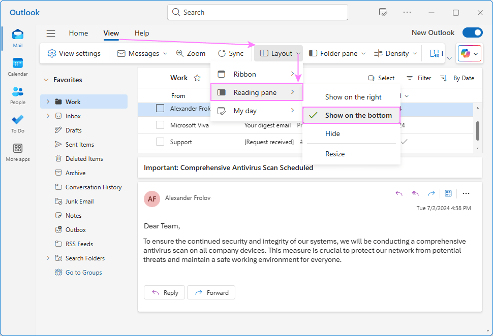Switch to the Help tab
The height and width of the screenshot is (336, 493).
(x=142, y=33)
